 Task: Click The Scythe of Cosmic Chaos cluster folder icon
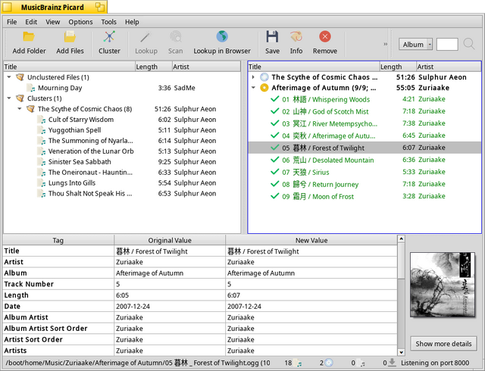point(30,109)
